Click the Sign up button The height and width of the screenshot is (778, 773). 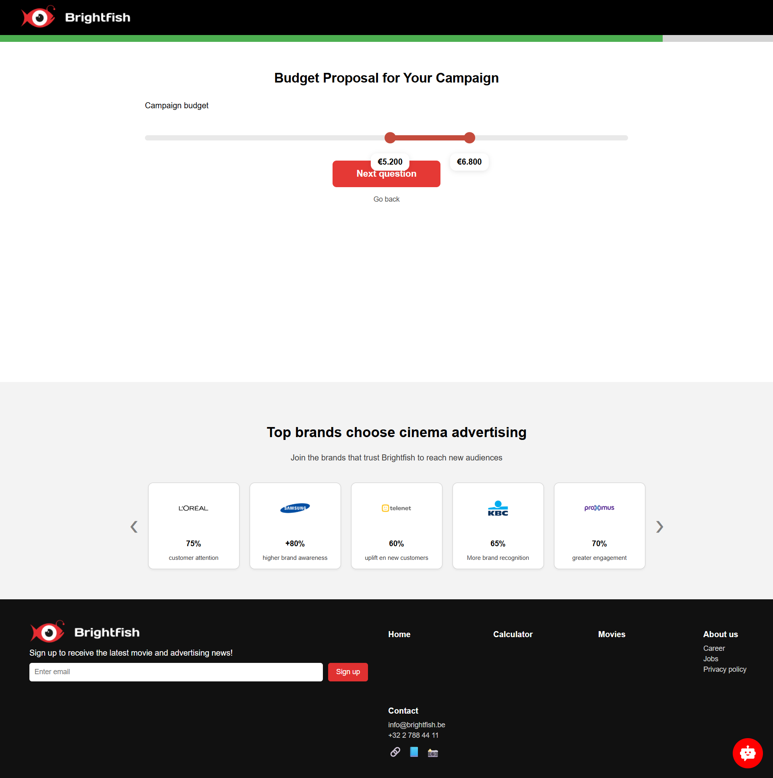347,672
